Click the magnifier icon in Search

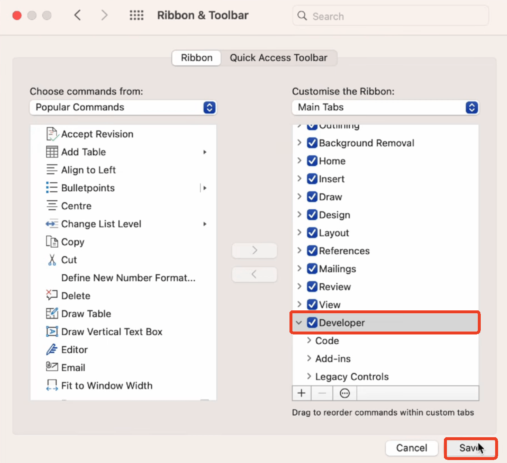[302, 16]
